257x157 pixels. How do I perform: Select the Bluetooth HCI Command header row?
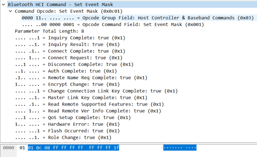[x=132, y=4]
